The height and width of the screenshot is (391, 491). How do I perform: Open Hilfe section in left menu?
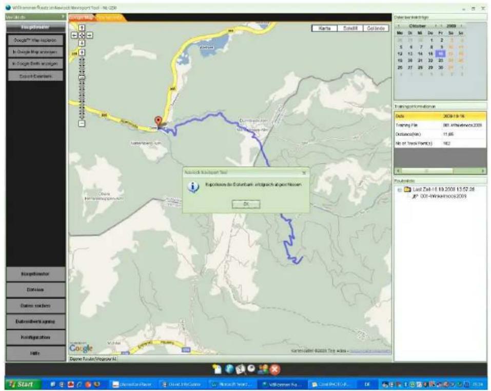(35, 353)
